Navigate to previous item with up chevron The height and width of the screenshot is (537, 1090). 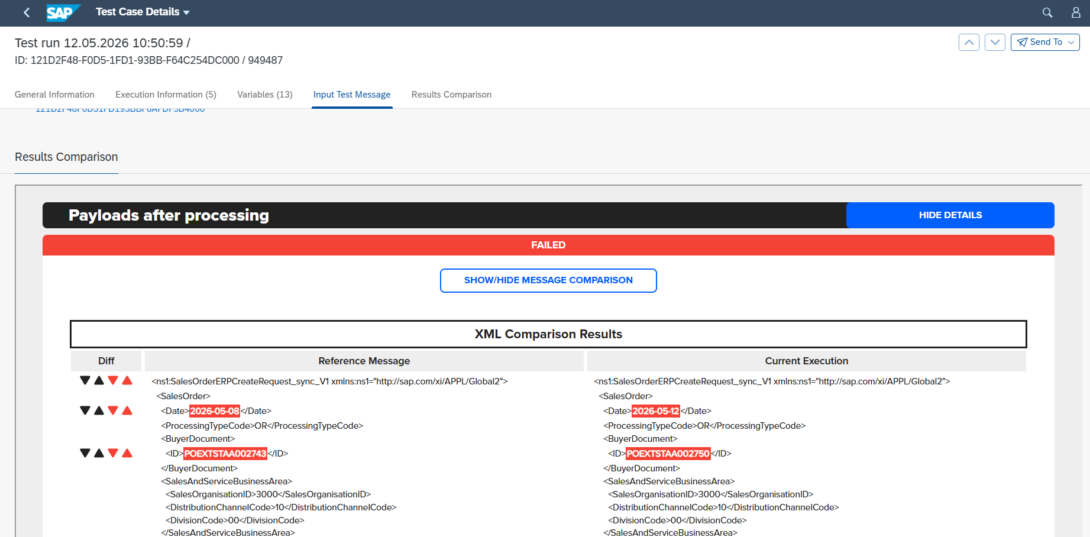pyautogui.click(x=969, y=42)
